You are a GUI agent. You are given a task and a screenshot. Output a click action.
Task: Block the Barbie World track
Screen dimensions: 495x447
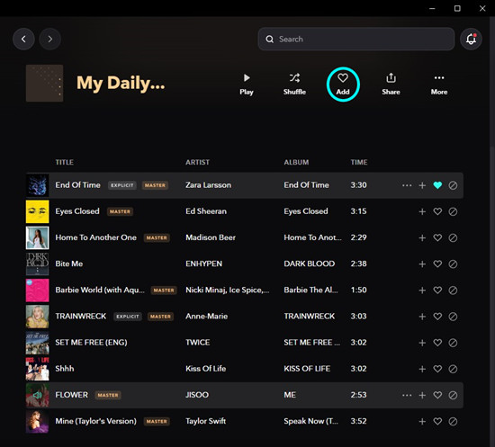pos(453,291)
